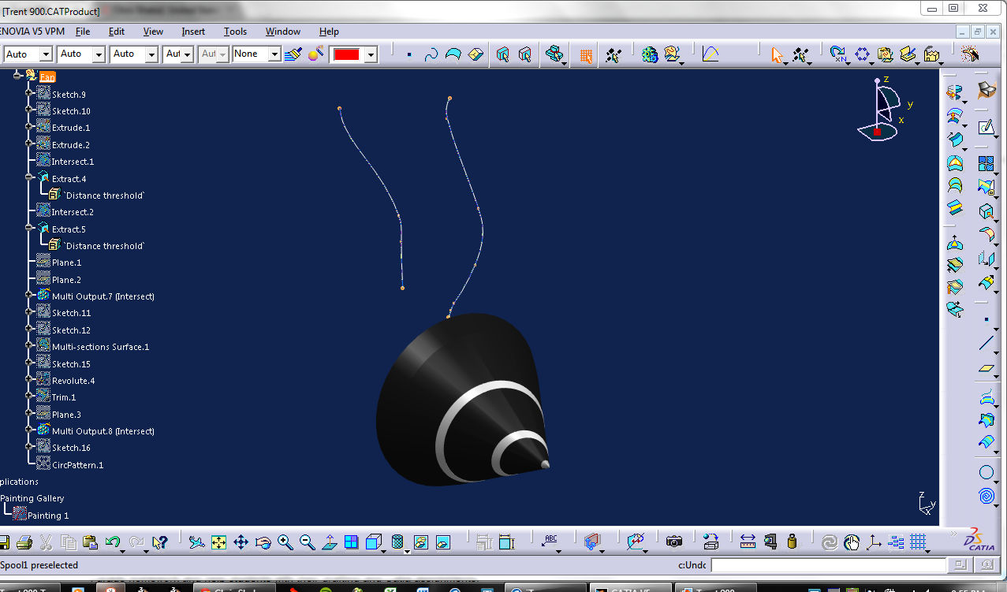Click the axis system icon in bottom toolbar

click(x=874, y=542)
